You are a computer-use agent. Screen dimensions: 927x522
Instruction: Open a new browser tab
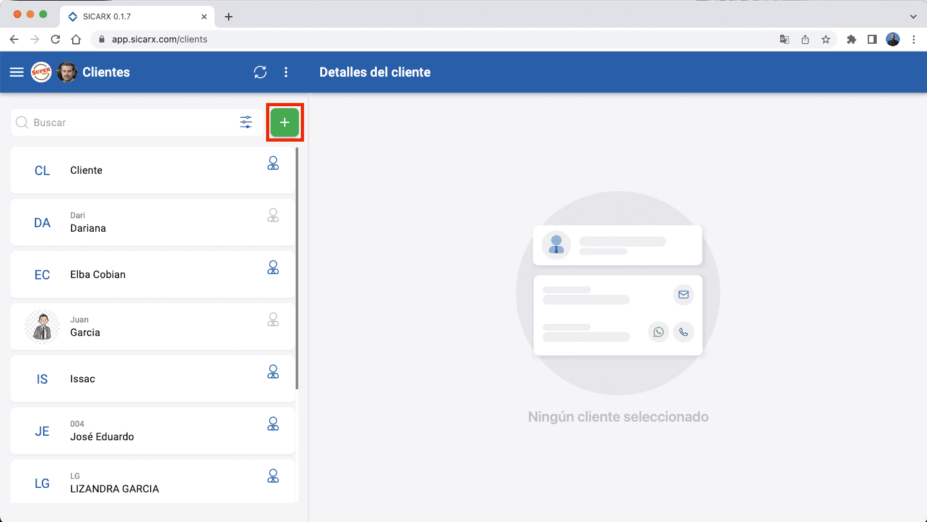click(229, 16)
